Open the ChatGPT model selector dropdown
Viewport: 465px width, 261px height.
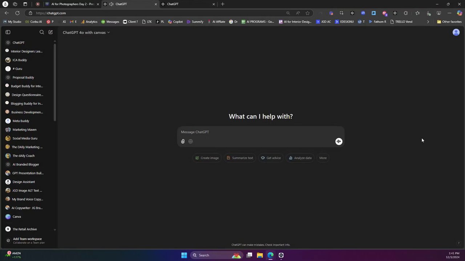point(86,33)
